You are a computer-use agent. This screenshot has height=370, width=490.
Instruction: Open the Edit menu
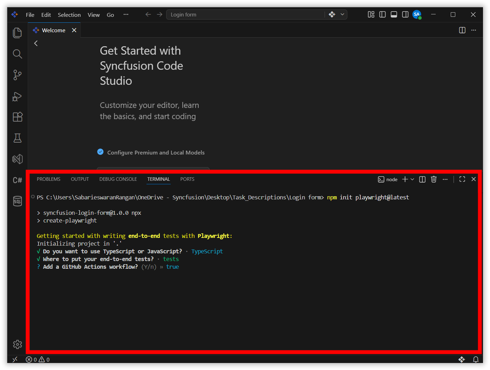pos(46,15)
